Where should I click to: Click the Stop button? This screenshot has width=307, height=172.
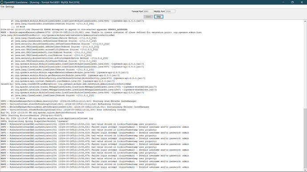(158, 16)
